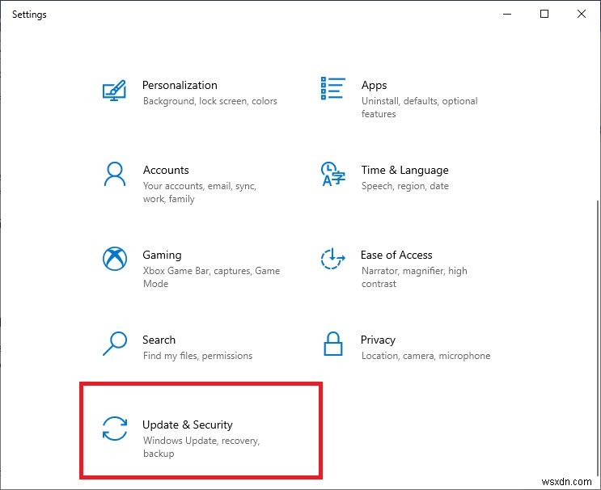Image resolution: width=601 pixels, height=490 pixels.
Task: Open the Personalization settings label
Action: coord(180,85)
